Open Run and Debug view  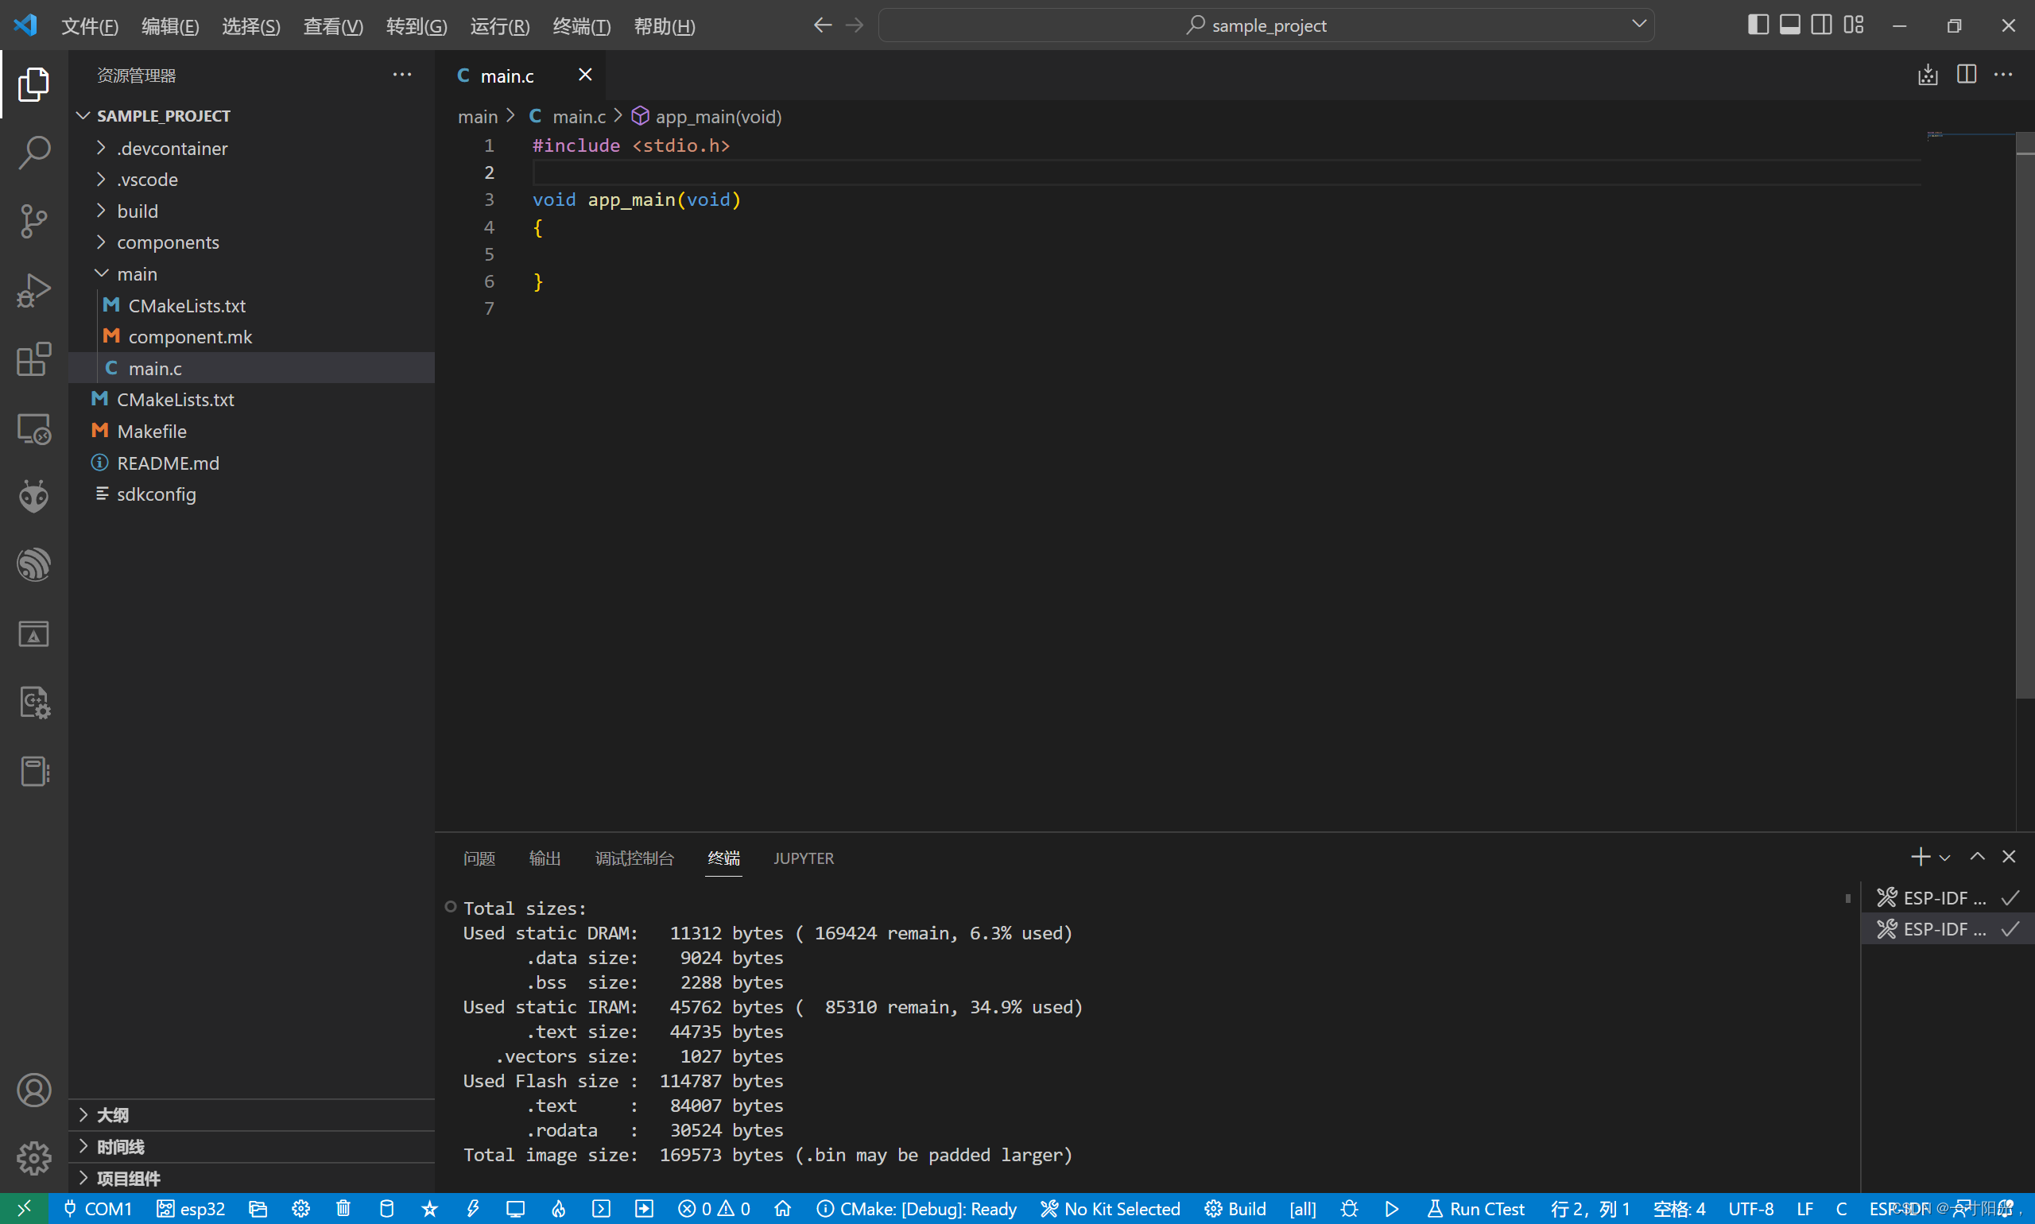(x=34, y=290)
